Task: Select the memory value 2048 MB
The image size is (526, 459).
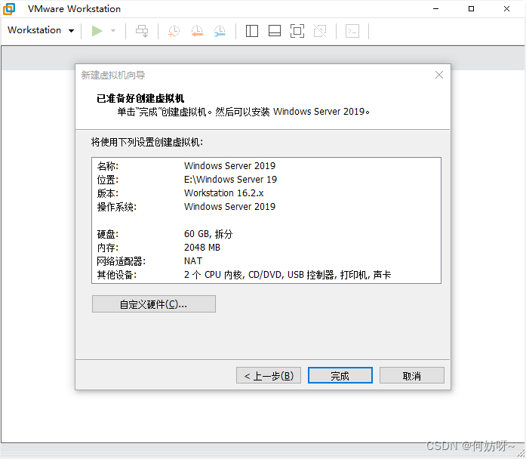Action: tap(202, 248)
